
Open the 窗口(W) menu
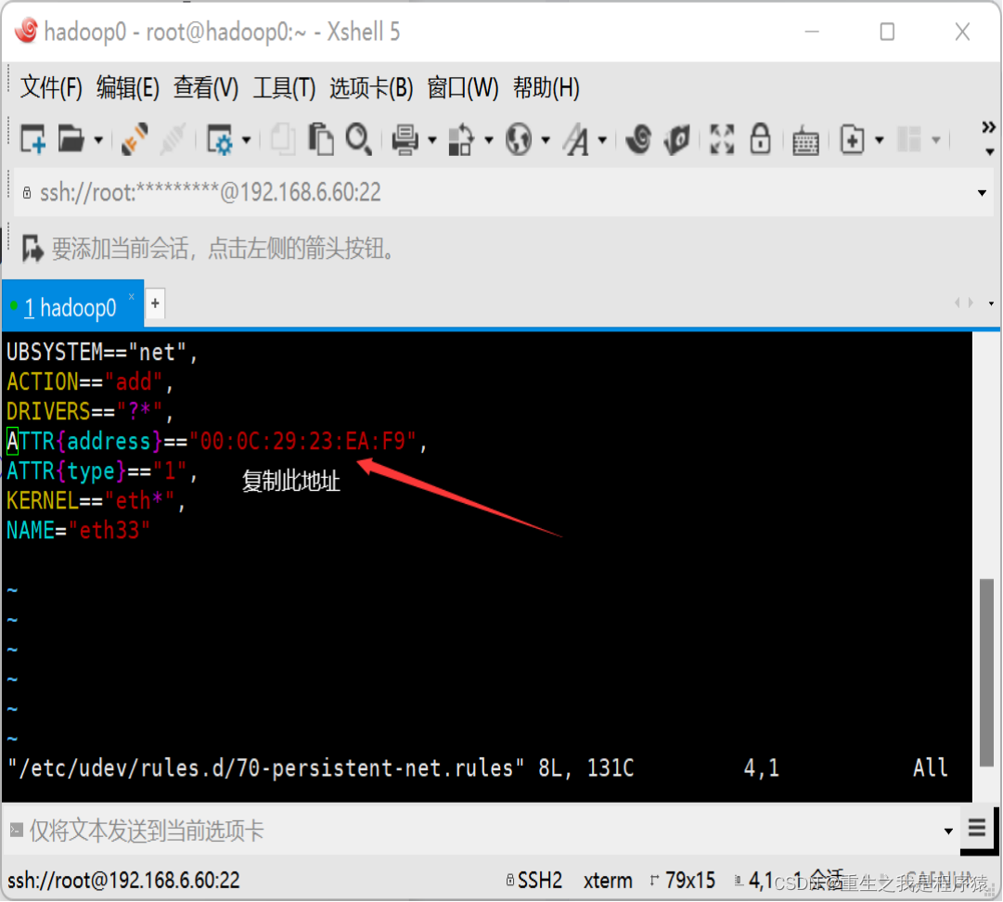pyautogui.click(x=462, y=87)
